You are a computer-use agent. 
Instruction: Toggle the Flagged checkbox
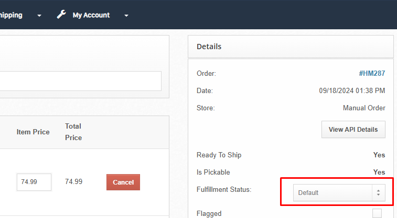tap(377, 213)
